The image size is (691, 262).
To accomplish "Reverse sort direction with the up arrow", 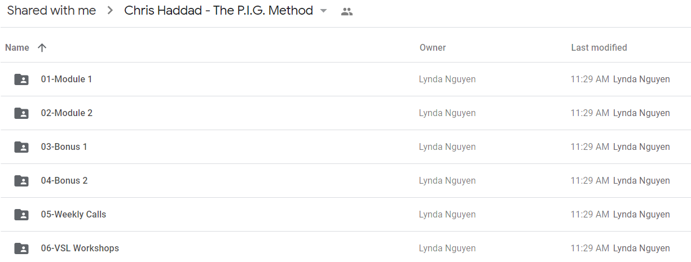I will point(42,48).
